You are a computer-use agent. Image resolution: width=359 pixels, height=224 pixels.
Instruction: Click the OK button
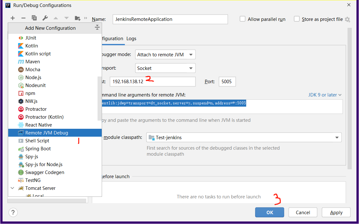[269, 212]
